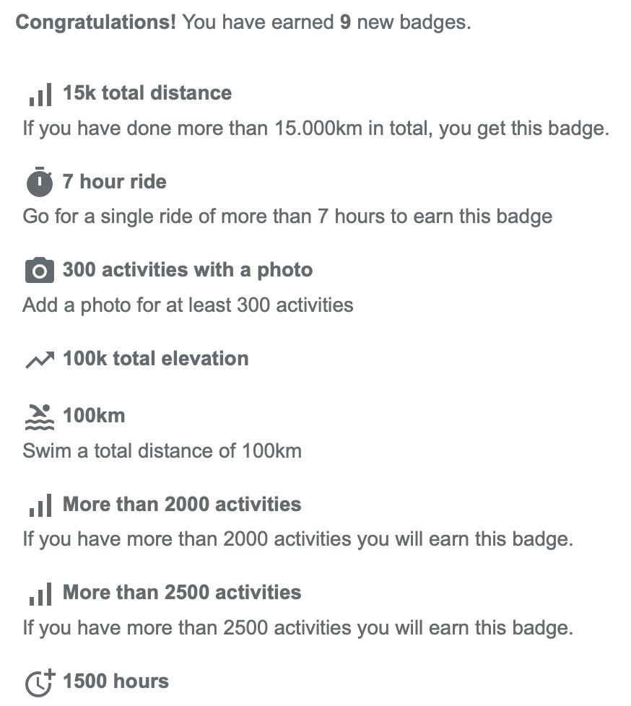Image resolution: width=631 pixels, height=706 pixels.
Task: Click the stopwatch icon for 7 hour ride
Action: tap(40, 182)
